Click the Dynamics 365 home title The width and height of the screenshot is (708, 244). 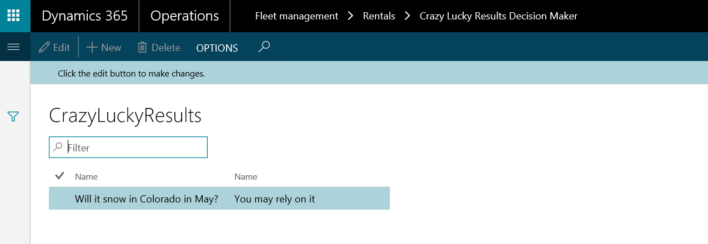coord(84,16)
